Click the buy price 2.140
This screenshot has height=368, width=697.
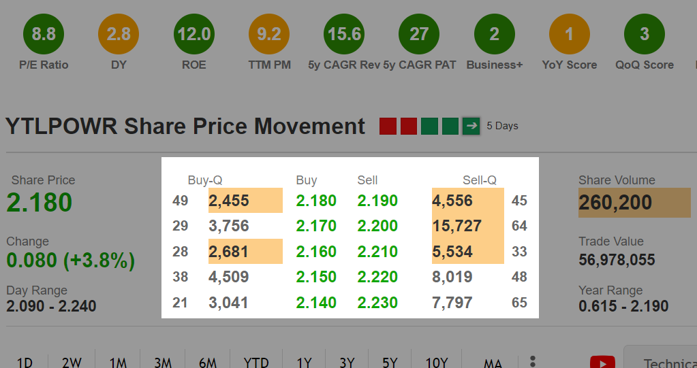click(x=316, y=303)
